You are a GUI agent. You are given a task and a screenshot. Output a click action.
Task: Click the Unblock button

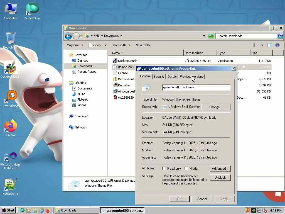coord(220,177)
